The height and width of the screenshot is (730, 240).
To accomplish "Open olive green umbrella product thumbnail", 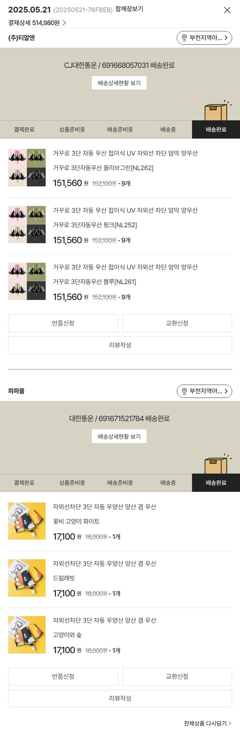I will (27, 168).
